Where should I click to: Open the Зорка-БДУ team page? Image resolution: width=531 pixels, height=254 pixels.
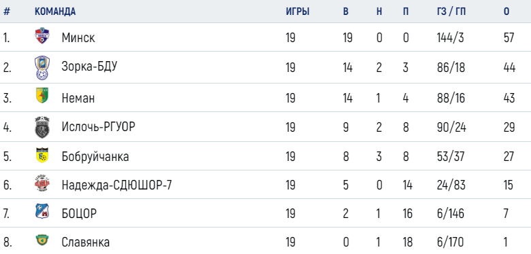click(x=89, y=67)
